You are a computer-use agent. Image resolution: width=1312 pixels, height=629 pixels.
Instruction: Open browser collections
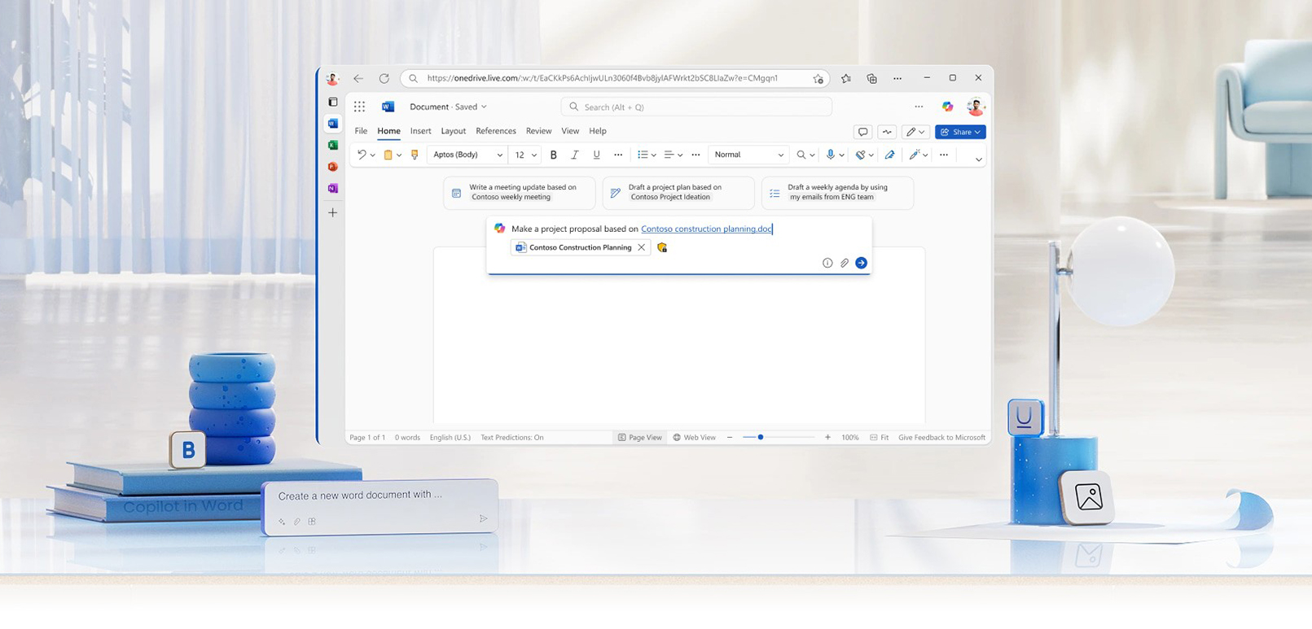871,78
